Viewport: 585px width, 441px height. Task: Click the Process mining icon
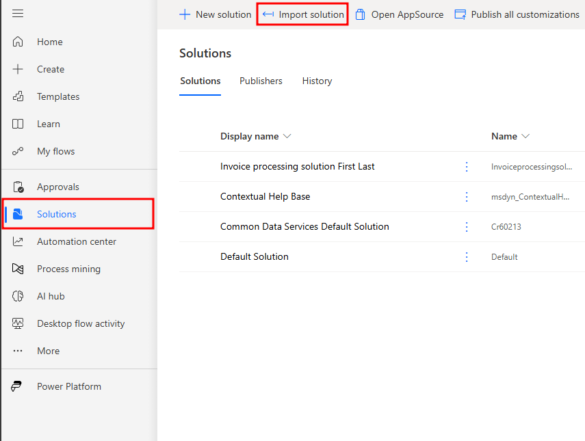coord(18,269)
